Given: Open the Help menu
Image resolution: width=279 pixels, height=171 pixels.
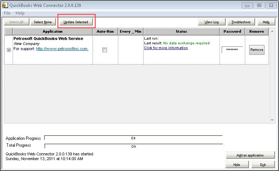Looking at the screenshot, I should [20, 13].
